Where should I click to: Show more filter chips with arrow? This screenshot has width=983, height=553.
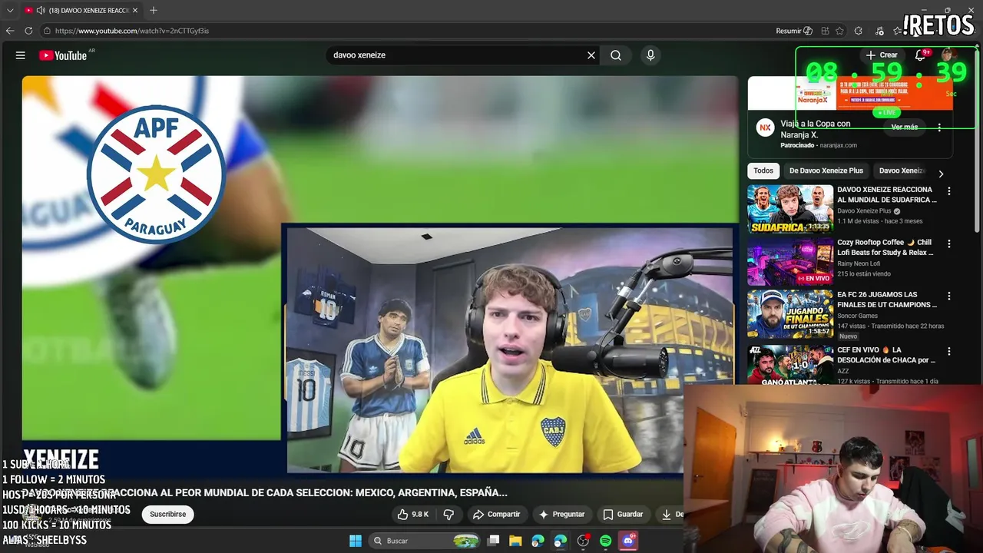[x=941, y=174]
